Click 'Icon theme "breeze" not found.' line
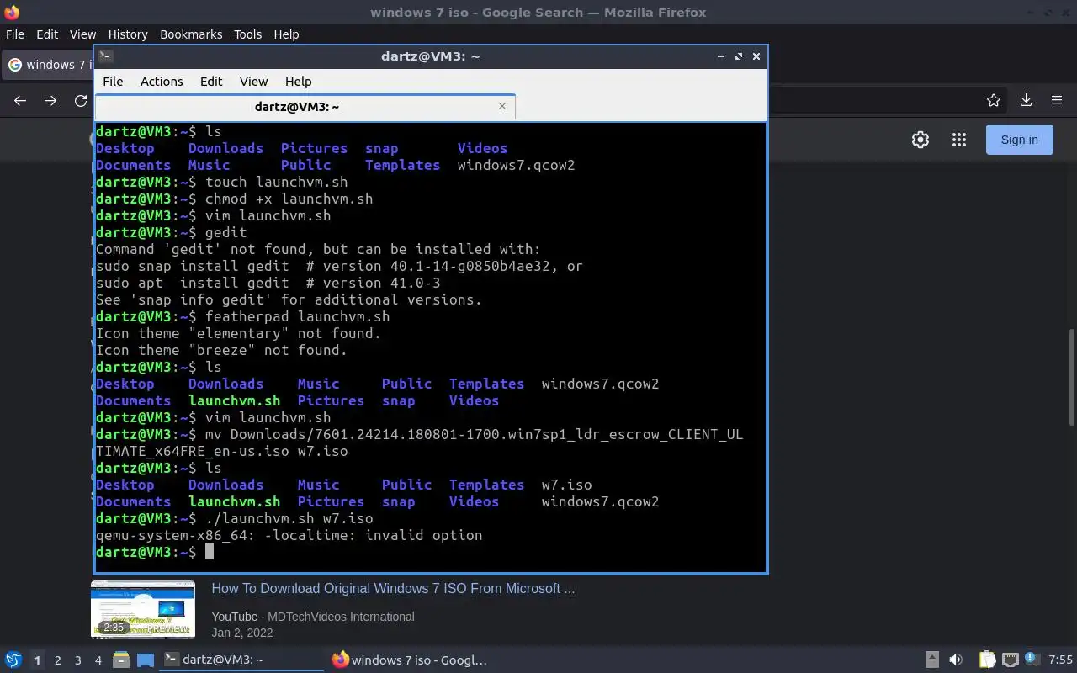 pos(221,350)
